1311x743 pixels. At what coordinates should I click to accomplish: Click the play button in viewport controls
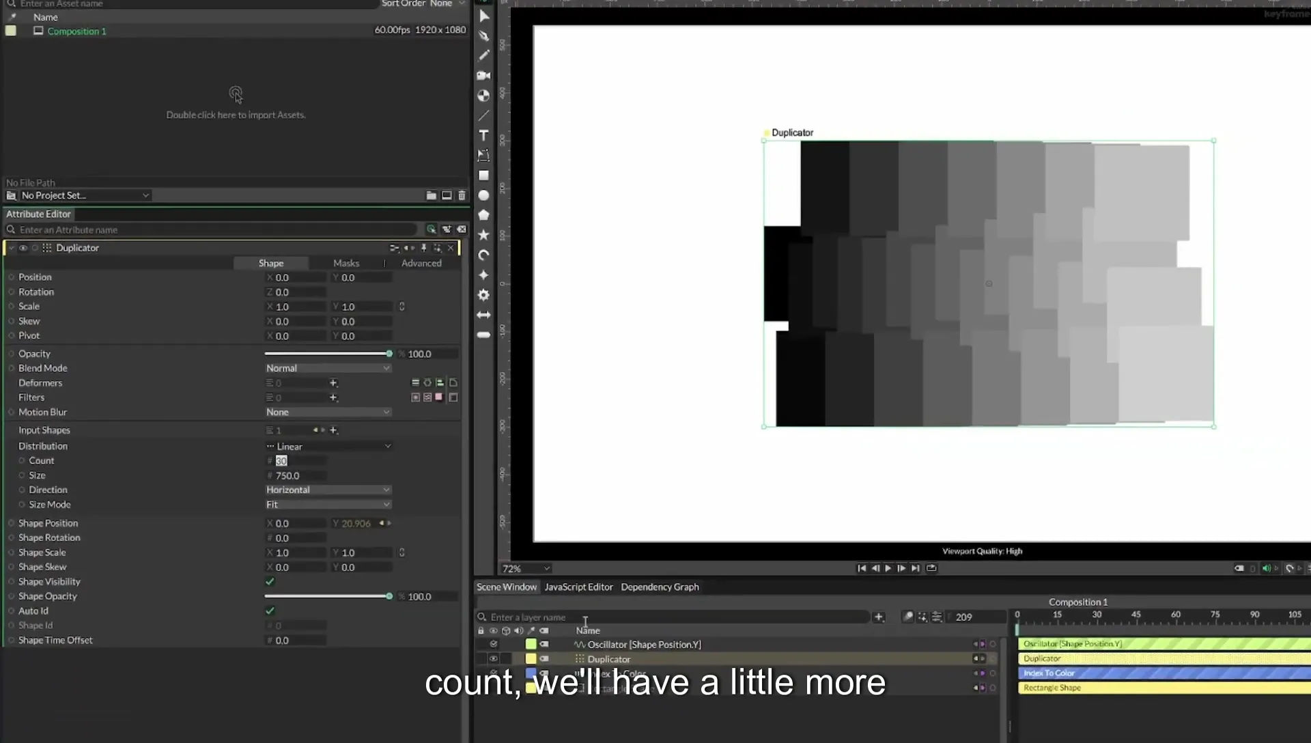[888, 568]
